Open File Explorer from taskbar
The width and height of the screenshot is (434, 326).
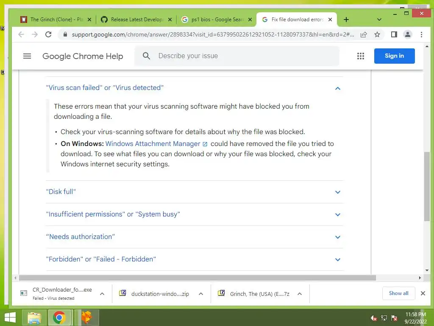pyautogui.click(x=34, y=318)
